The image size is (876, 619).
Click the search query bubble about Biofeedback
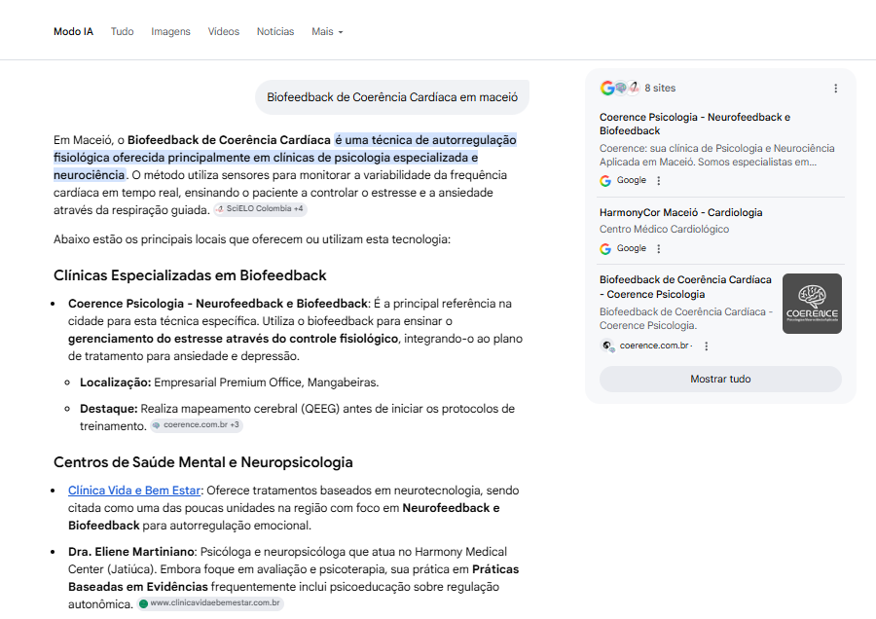[x=392, y=97]
